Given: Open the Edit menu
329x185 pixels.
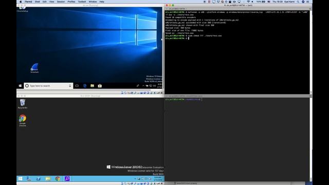Looking at the screenshot, I should click(x=45, y=2).
